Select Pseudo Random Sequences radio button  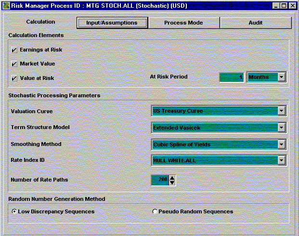tap(155, 211)
